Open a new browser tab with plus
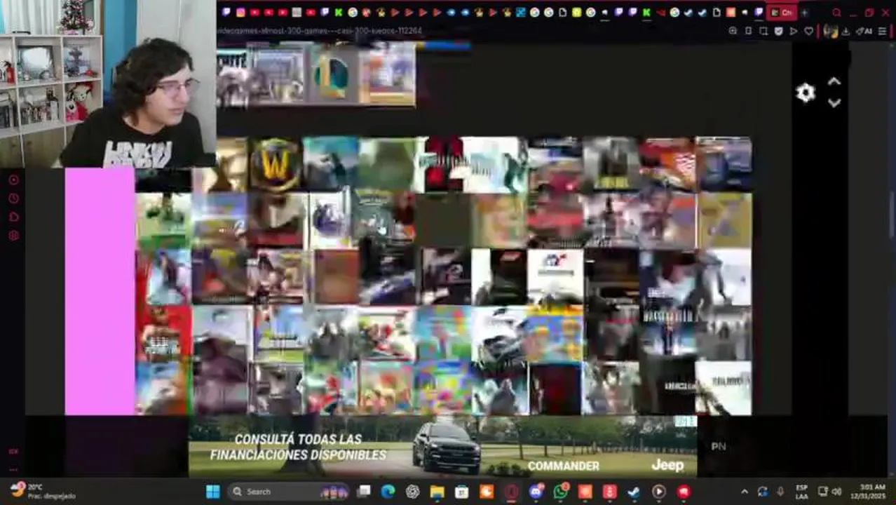896x505 pixels. click(804, 13)
